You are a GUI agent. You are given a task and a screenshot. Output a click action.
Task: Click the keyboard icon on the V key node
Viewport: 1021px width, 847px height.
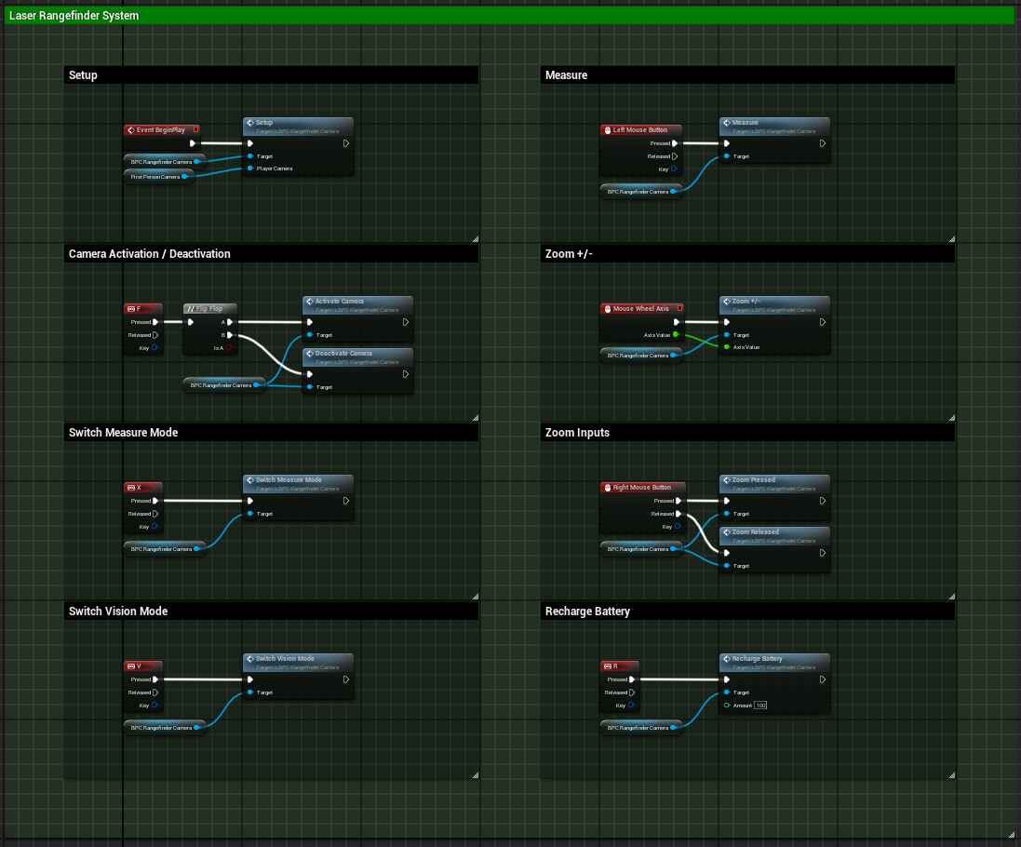(131, 666)
